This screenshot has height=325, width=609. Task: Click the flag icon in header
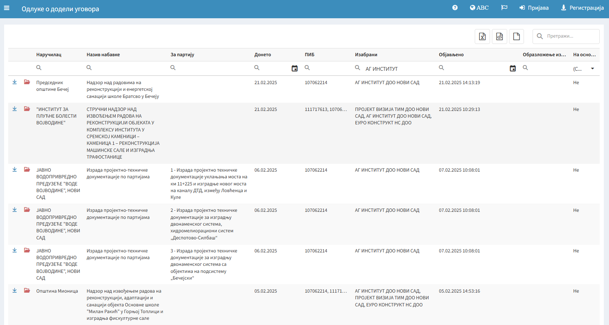(x=504, y=8)
